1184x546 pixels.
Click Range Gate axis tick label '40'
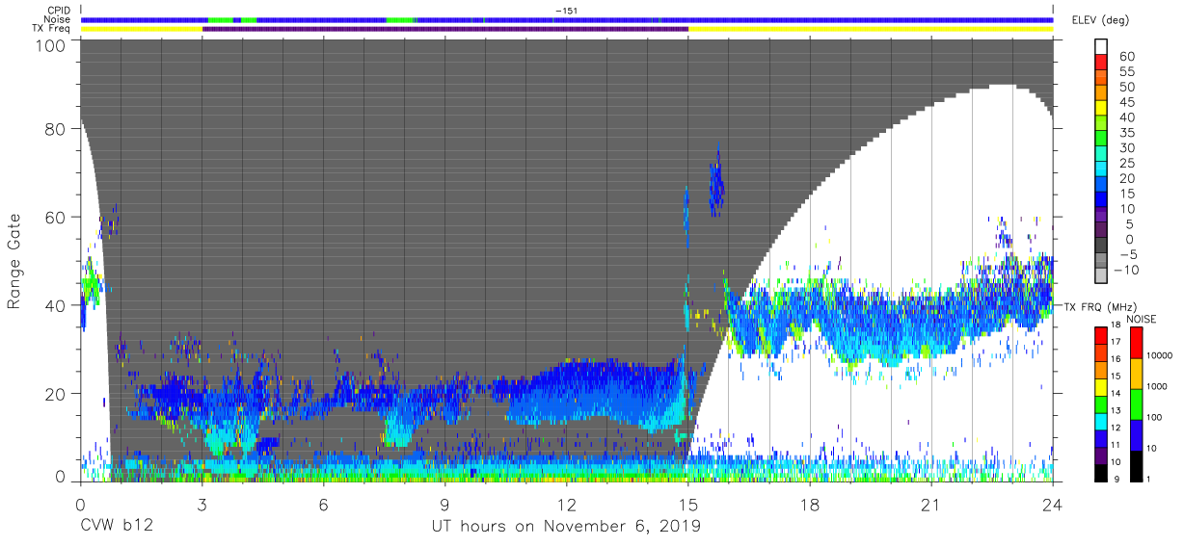coord(55,305)
